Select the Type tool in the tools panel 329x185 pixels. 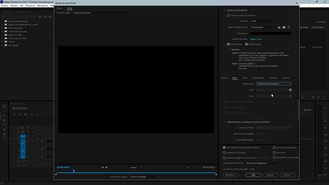(x=4, y=139)
